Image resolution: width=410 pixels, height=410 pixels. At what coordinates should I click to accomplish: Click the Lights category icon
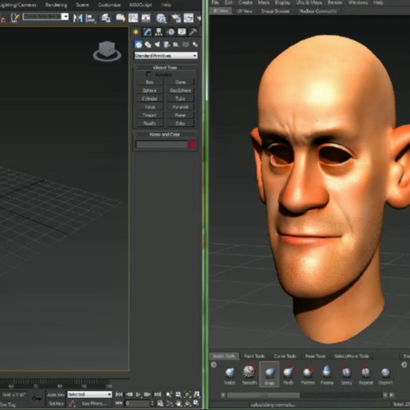[x=157, y=45]
